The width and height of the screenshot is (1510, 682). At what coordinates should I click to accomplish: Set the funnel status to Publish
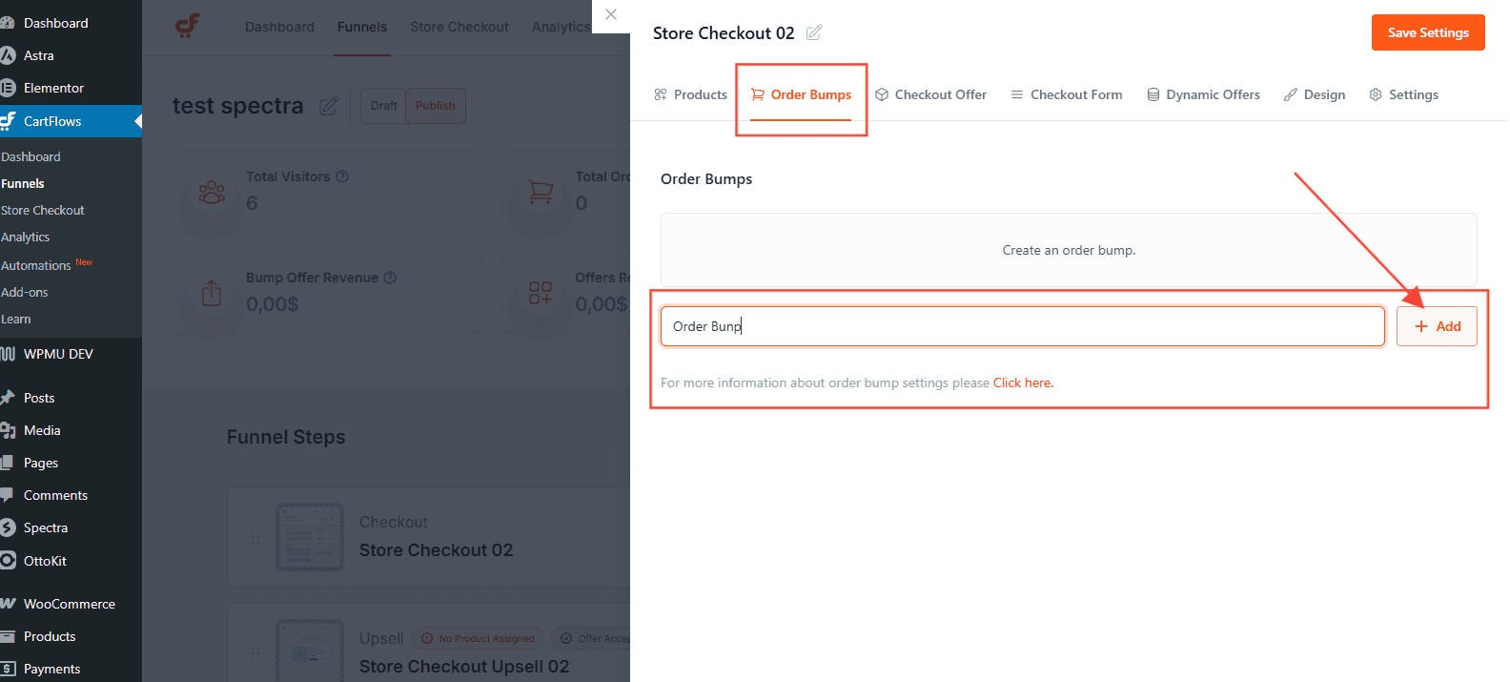coord(436,106)
